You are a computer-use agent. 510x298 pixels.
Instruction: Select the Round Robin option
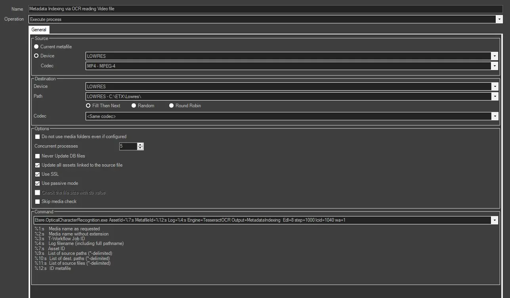pyautogui.click(x=172, y=106)
